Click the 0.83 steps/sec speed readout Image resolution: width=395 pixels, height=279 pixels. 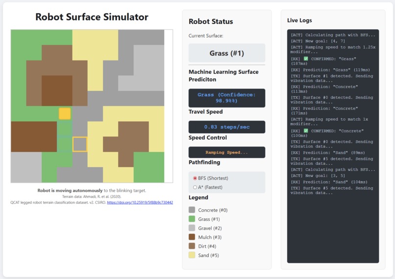[227, 127]
